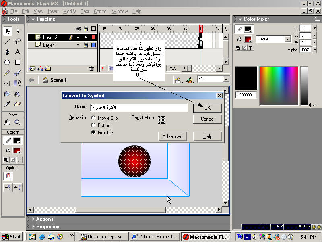The width and height of the screenshot is (322, 242).
Task: Open the Modify menu
Action: 69,11
